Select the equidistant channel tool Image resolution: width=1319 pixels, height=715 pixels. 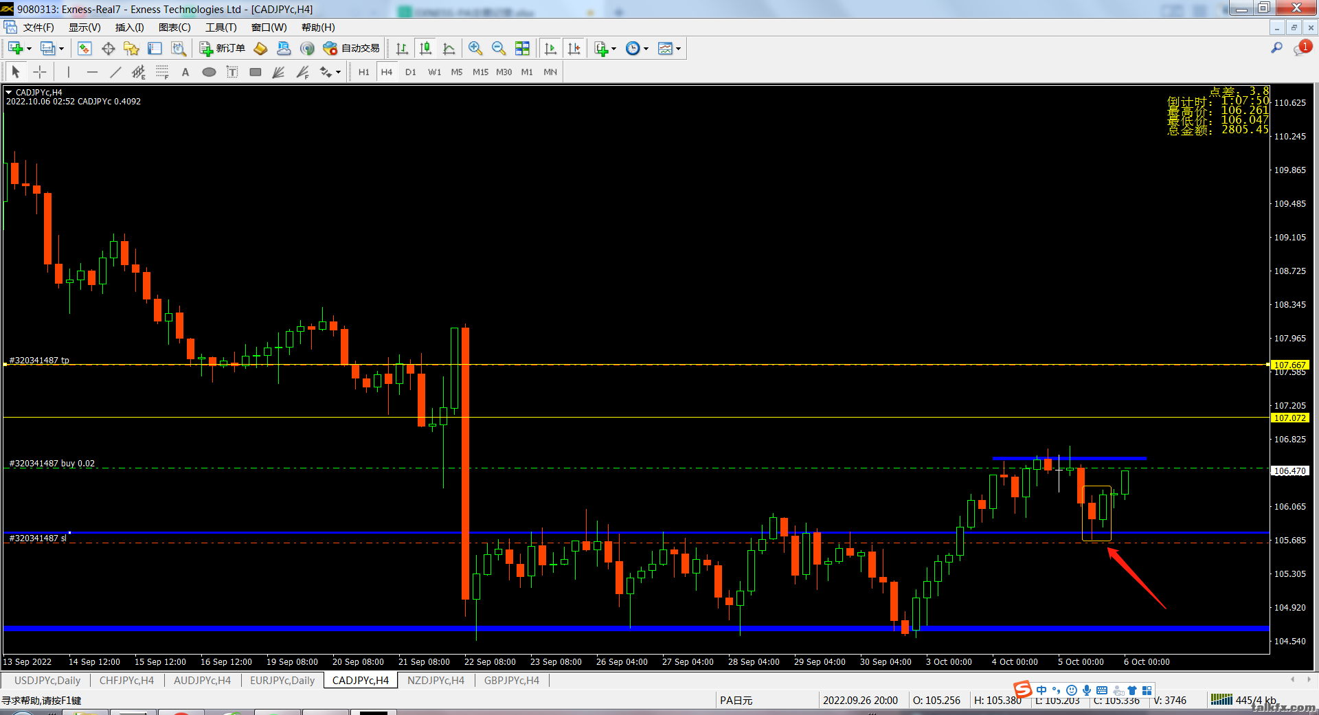click(139, 71)
